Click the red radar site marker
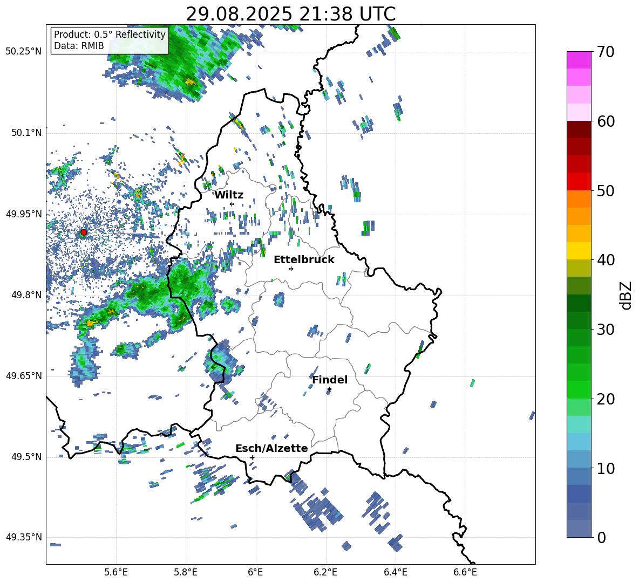This screenshot has width=639, height=583. click(x=84, y=232)
